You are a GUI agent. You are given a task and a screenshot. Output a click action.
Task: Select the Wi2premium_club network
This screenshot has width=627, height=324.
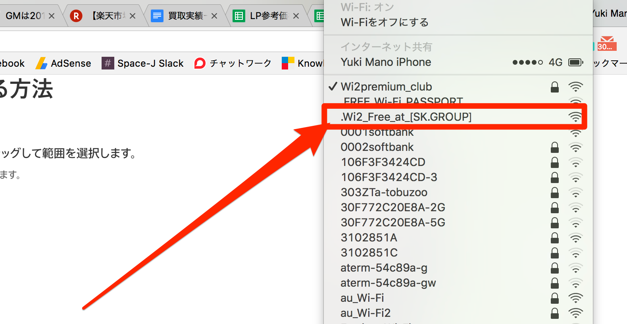pos(458,87)
